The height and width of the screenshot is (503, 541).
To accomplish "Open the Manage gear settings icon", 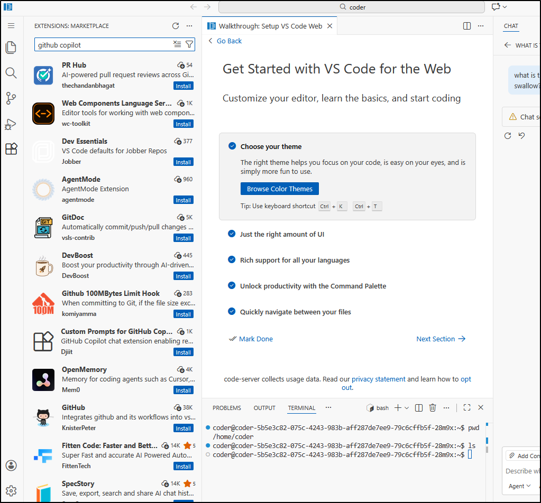I will [x=11, y=490].
